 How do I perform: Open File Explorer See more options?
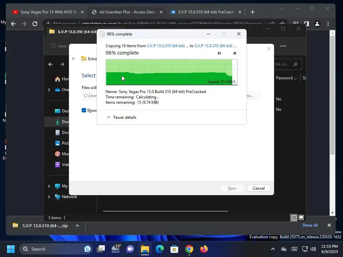(283, 46)
